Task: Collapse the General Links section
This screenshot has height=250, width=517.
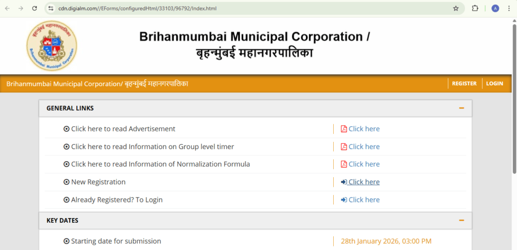Action: [461, 108]
